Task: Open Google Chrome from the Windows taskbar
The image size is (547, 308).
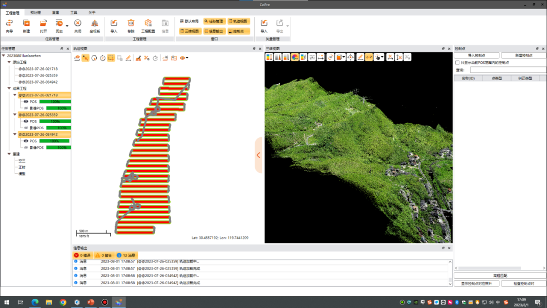Action: coord(63,302)
